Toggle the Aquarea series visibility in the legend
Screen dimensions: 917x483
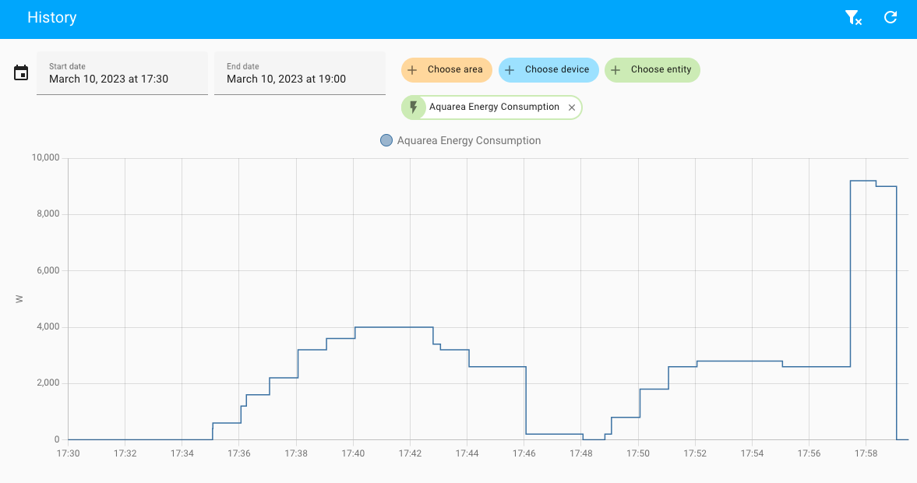pos(386,140)
